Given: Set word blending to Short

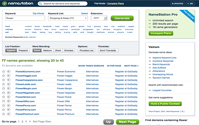Looking at the screenshot, I should pyautogui.click(x=58, y=50).
